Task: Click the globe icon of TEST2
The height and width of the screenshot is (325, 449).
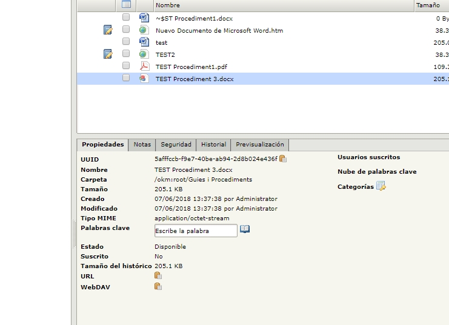Action: point(144,54)
